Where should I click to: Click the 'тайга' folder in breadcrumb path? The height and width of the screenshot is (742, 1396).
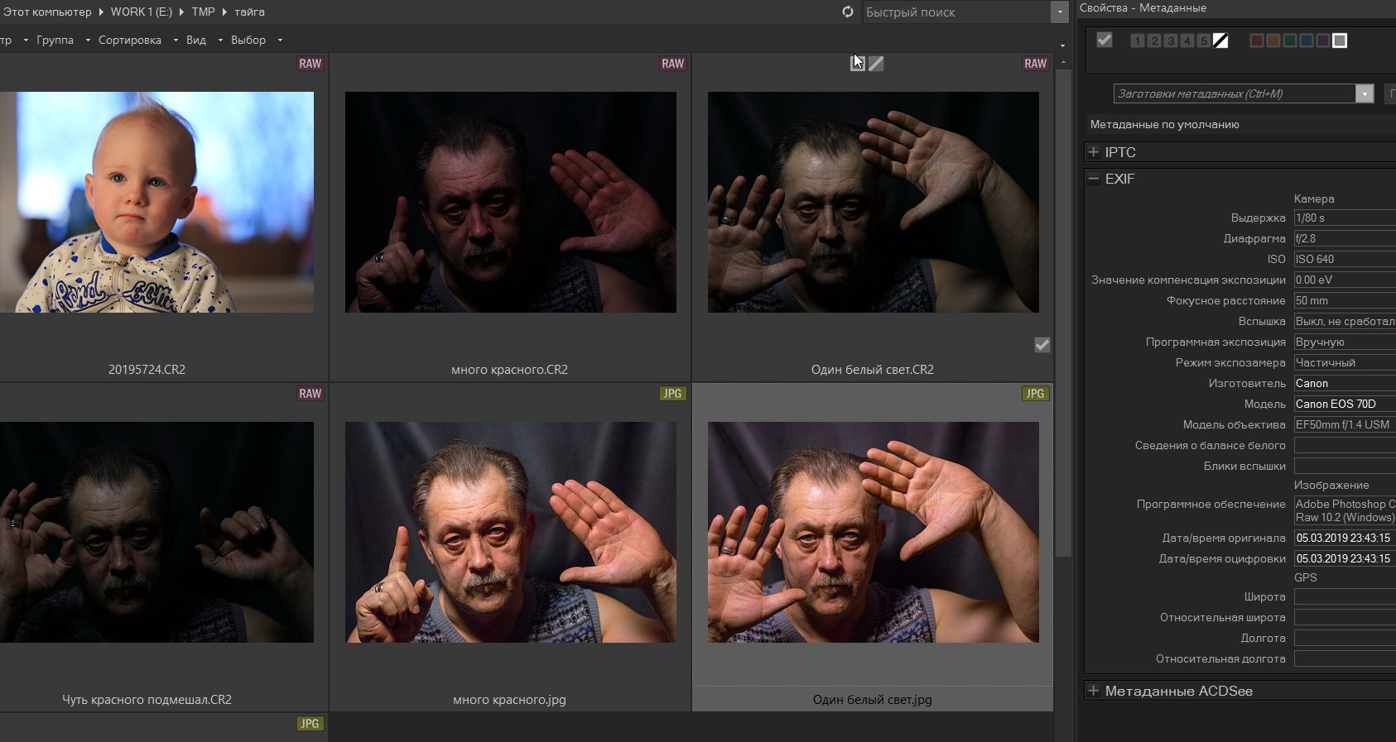249,12
